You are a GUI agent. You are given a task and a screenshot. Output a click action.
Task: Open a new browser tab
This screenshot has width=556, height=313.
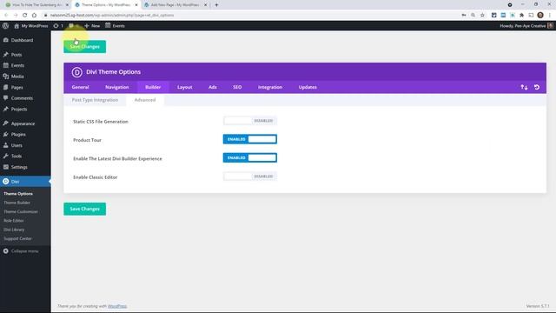(216, 5)
